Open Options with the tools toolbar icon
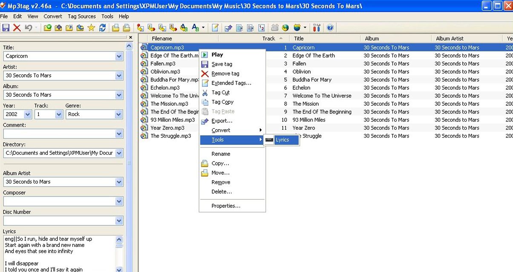 pos(317,28)
